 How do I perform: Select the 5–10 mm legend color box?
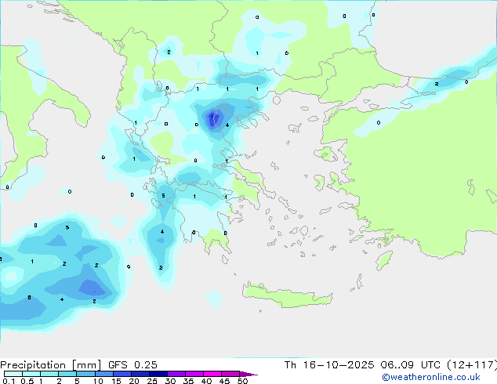pyautogui.click(x=85, y=374)
